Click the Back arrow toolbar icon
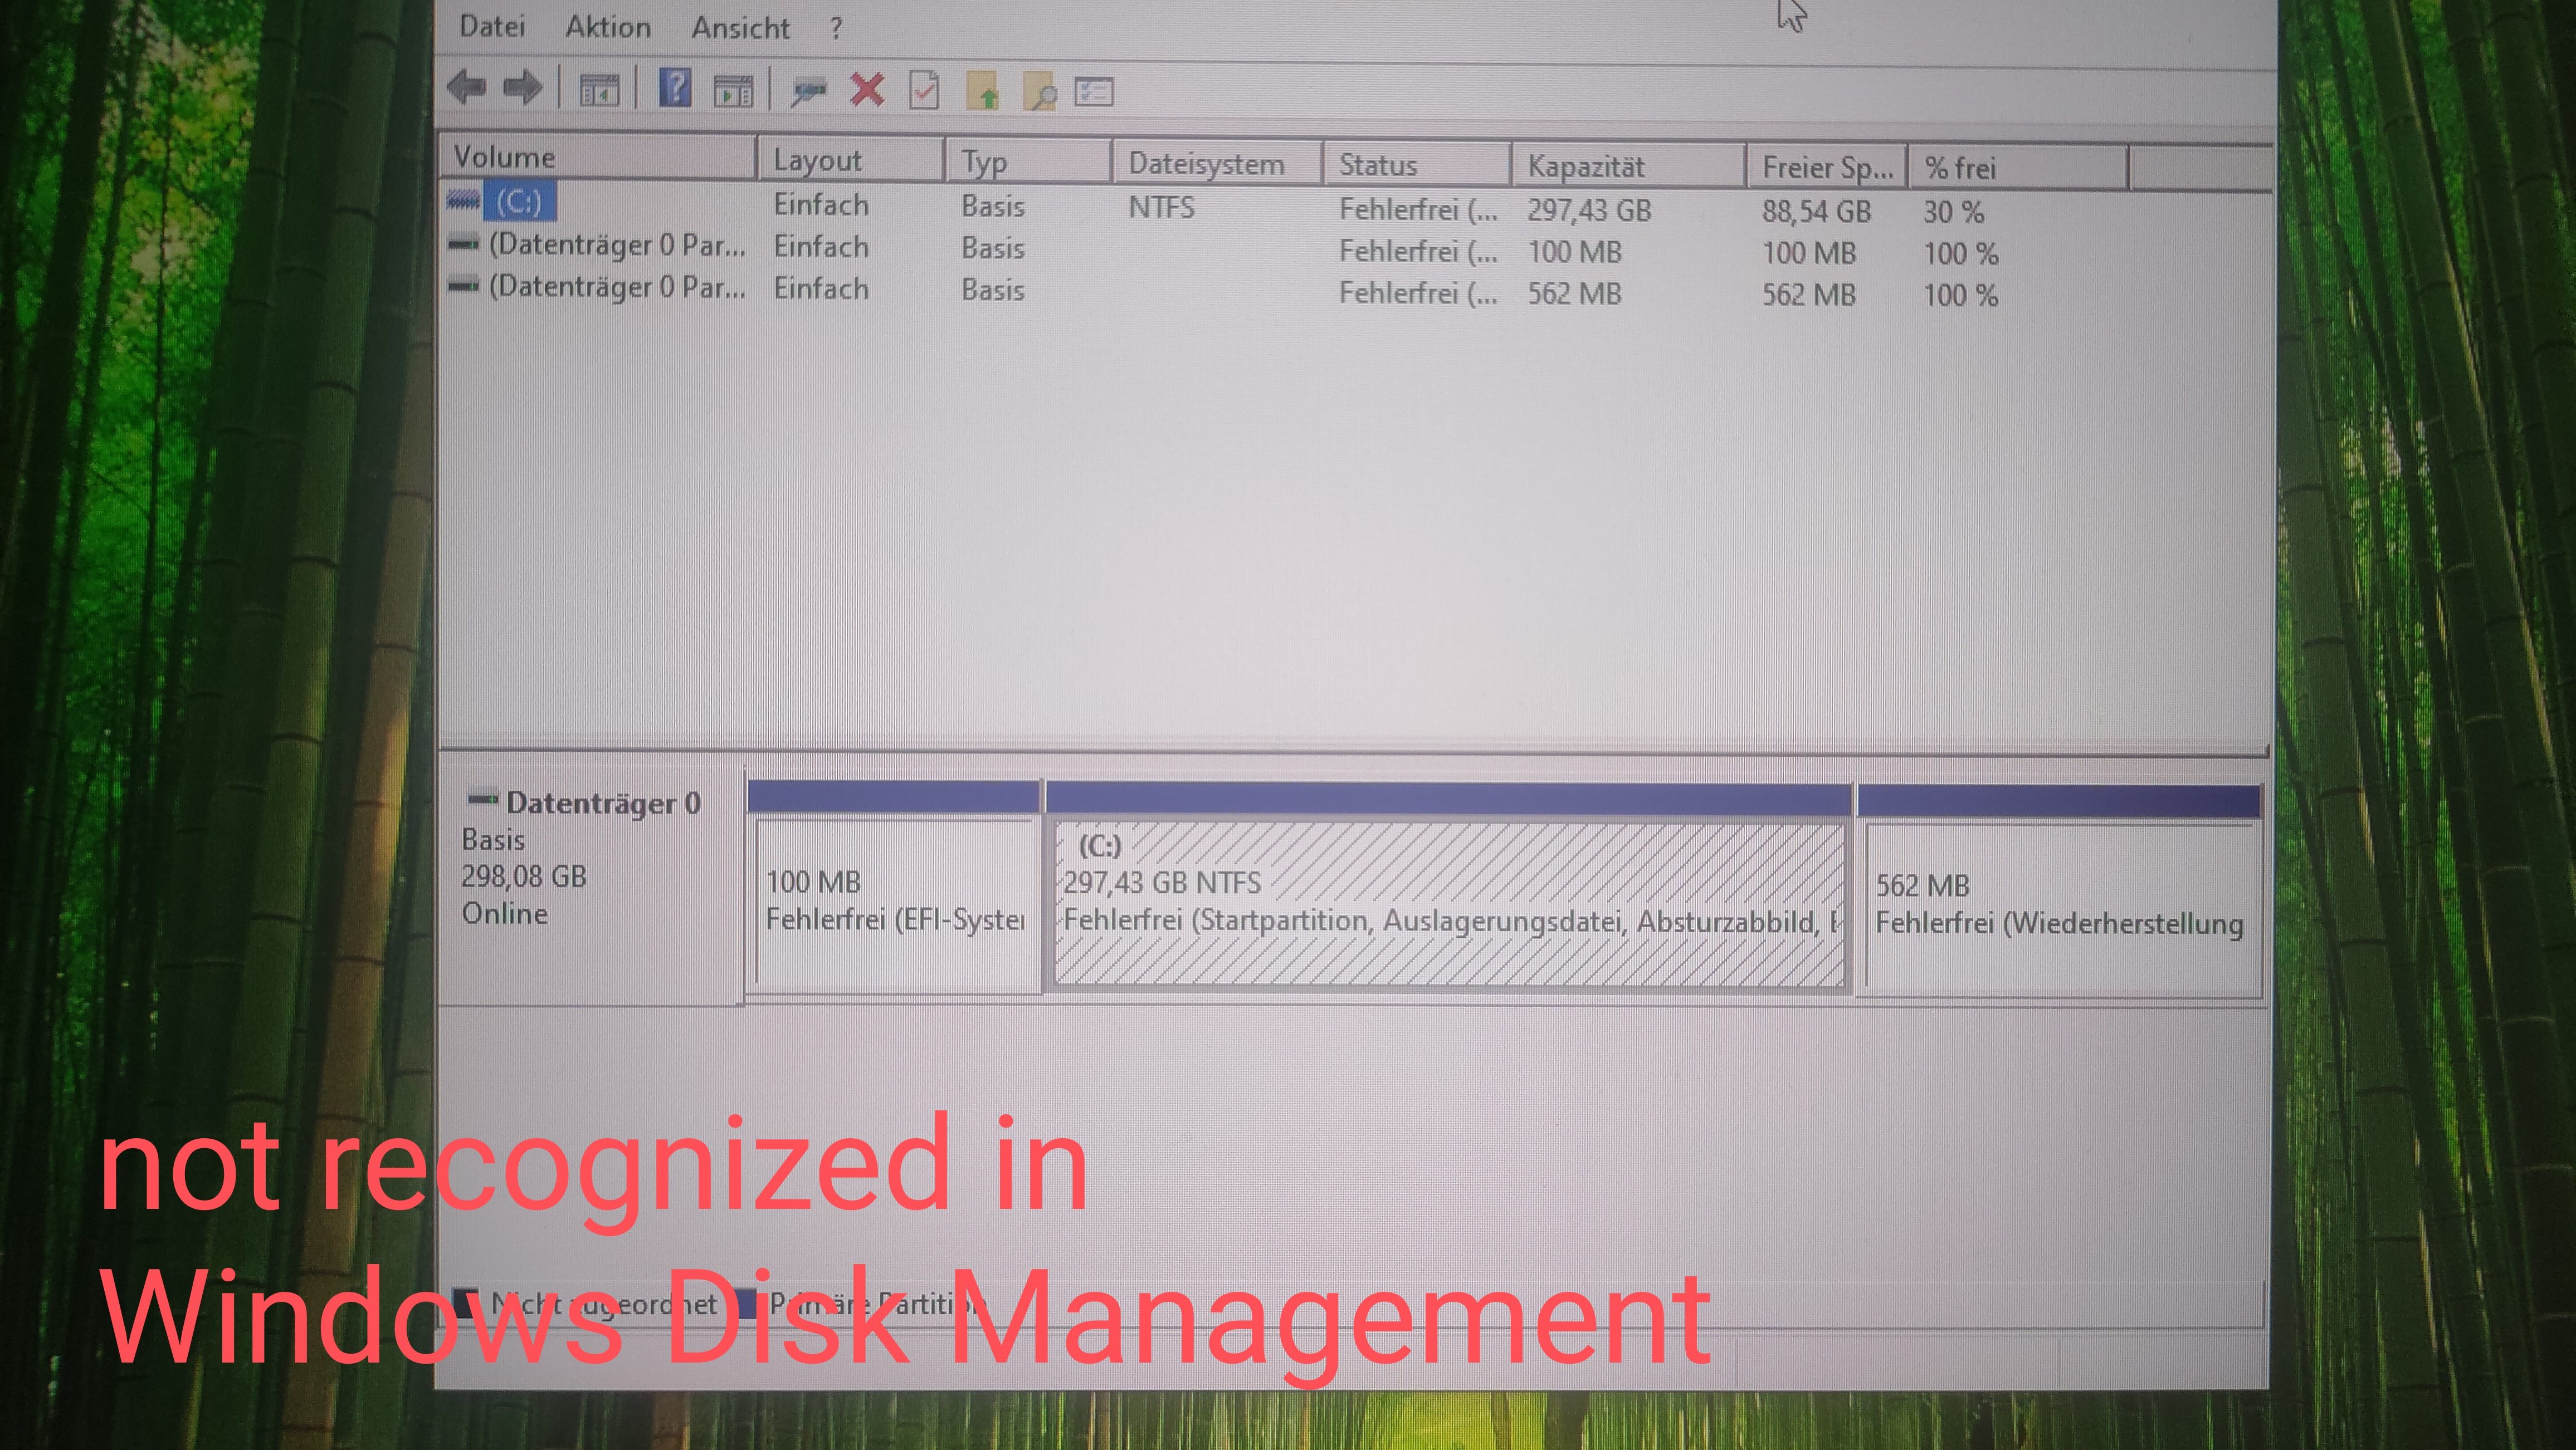2576x1450 pixels. click(467, 88)
